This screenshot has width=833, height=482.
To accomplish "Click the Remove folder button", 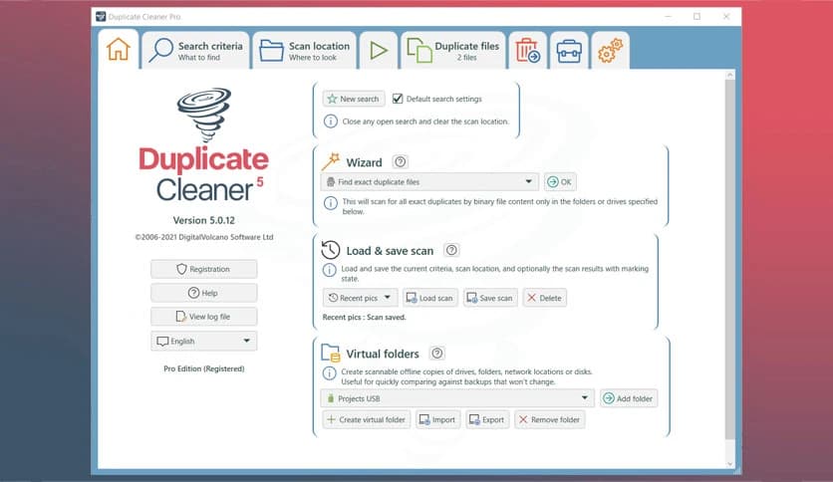I will pyautogui.click(x=549, y=419).
